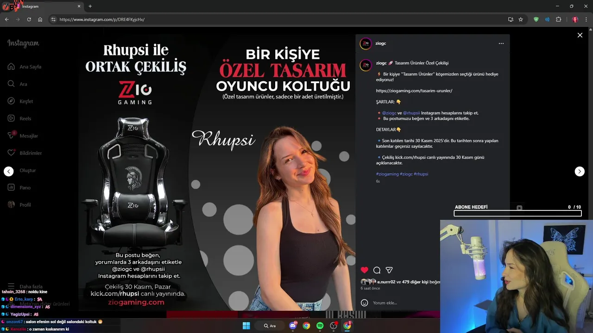Image resolution: width=593 pixels, height=333 pixels.
Task: Open Pano in the sidebar
Action: tap(19, 187)
